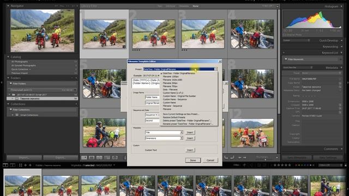The image size is (349, 196).
Task: Select next photo arrow in toolbar
Action: tap(245, 157)
